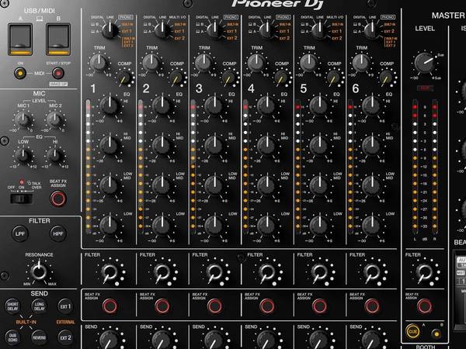466x349 pixels.
Task: Click the filter RESONANCE knob
Action: coord(39,271)
